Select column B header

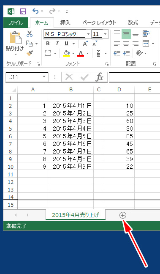point(71,90)
